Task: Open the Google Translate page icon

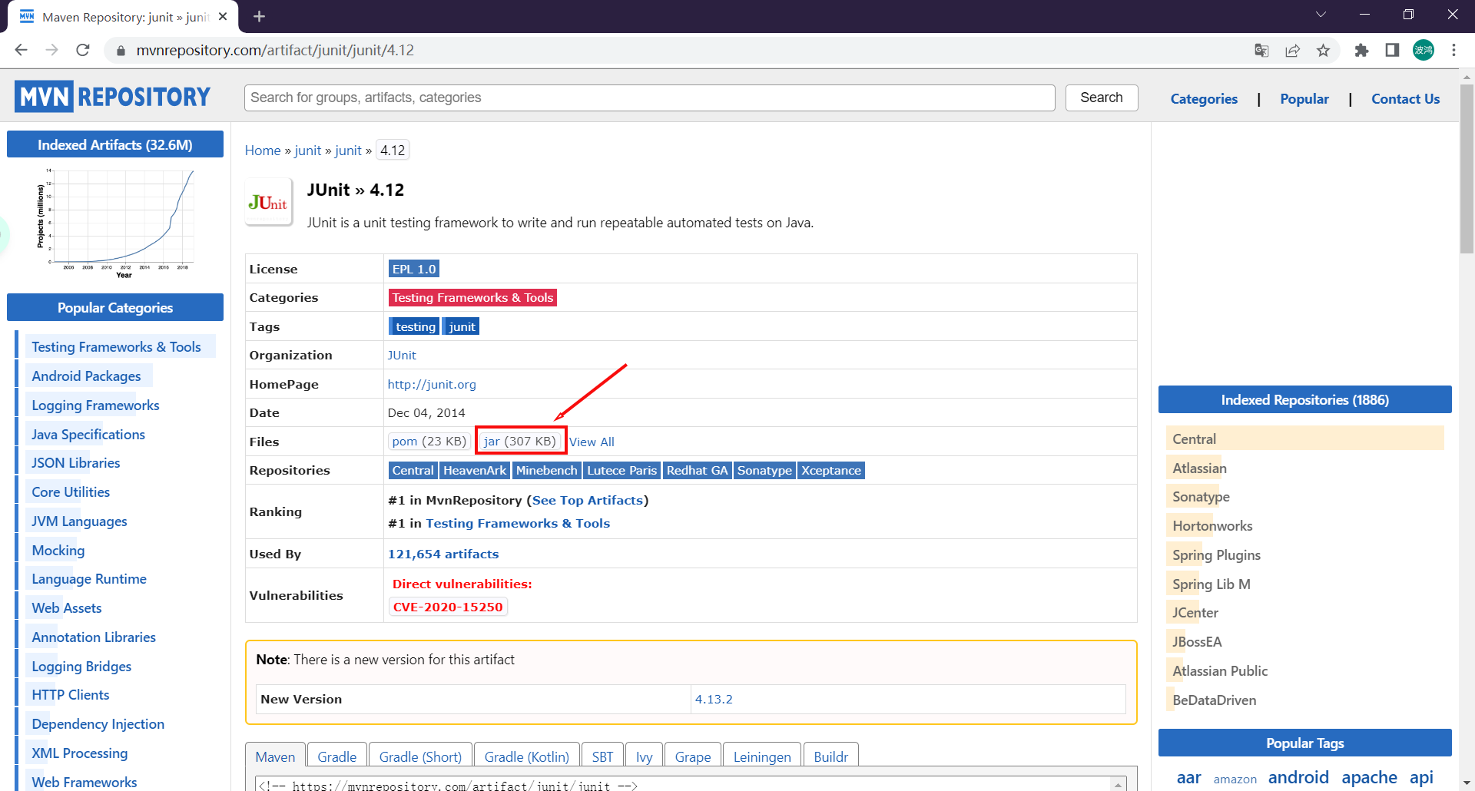Action: tap(1261, 50)
